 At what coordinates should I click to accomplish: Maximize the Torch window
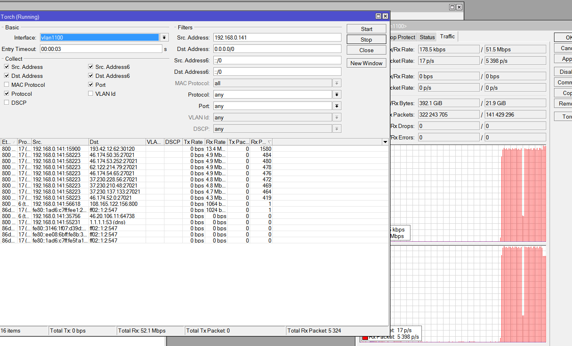tap(378, 16)
